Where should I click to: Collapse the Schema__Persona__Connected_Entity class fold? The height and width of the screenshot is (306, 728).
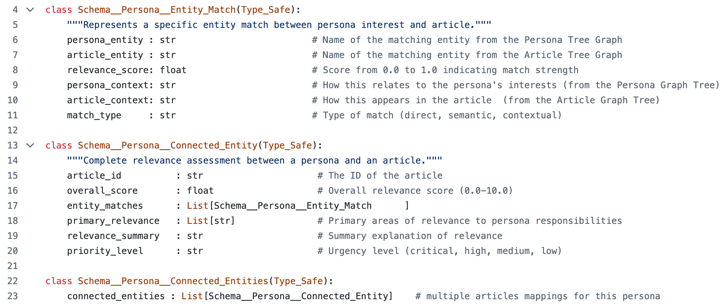tap(30, 145)
